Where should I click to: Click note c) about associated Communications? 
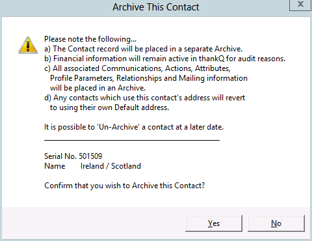(146, 78)
